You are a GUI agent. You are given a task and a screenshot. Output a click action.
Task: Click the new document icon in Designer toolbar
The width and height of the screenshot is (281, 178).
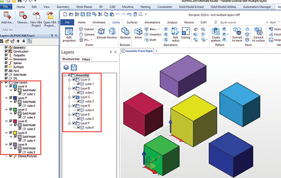point(66,14)
